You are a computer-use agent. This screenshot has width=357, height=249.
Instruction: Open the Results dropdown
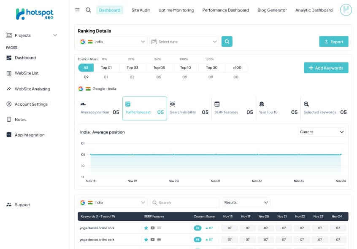click(x=246, y=203)
